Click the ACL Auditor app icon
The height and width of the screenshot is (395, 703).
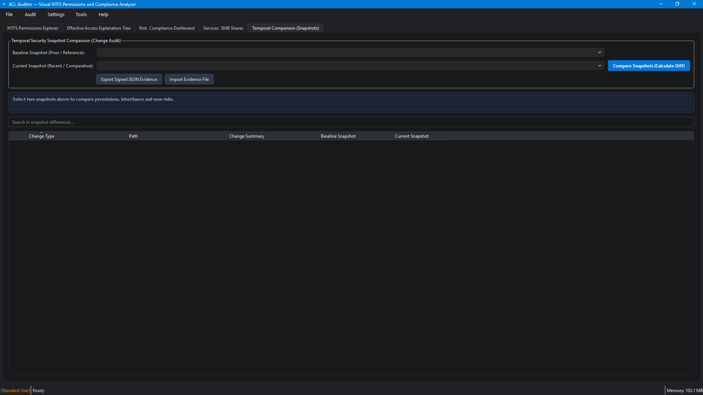(x=4, y=4)
